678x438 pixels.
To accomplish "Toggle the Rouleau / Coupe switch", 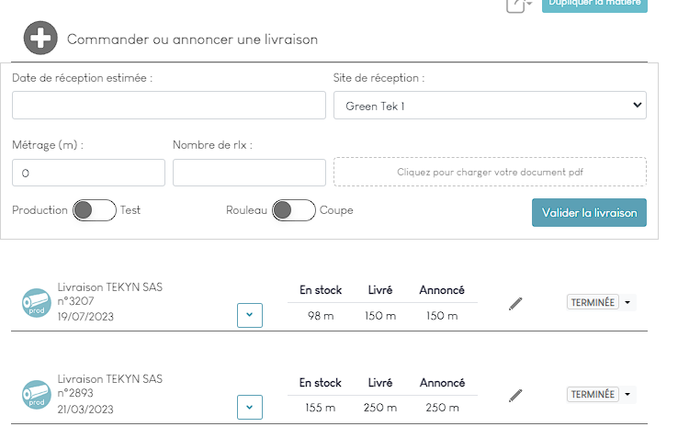I will tap(294, 210).
